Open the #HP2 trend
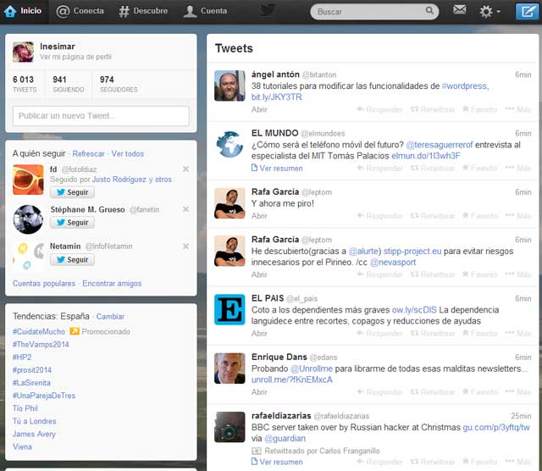 click(22, 357)
